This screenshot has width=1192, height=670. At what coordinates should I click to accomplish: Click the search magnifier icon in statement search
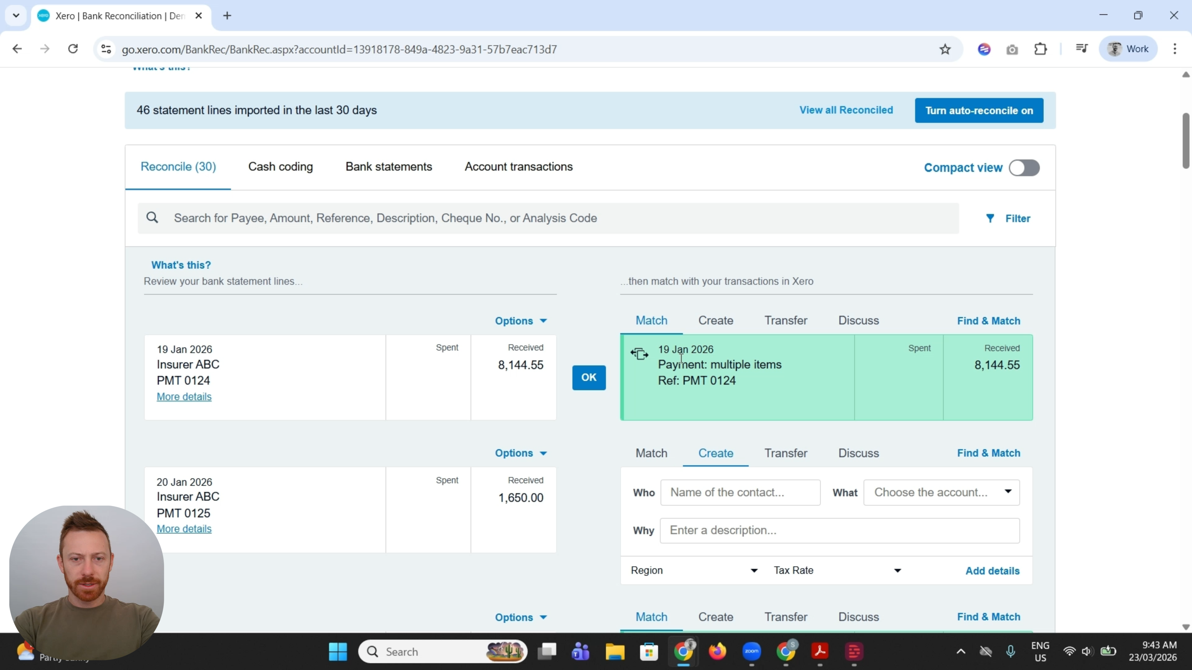coord(152,217)
